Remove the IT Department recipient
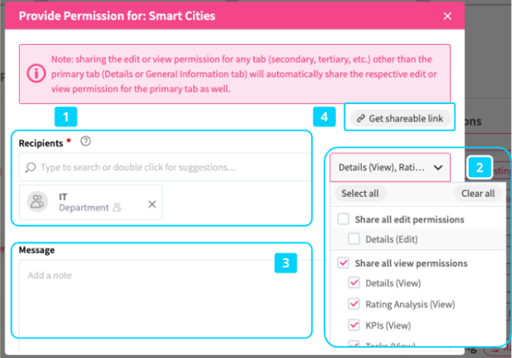This screenshot has width=512, height=358. click(152, 204)
